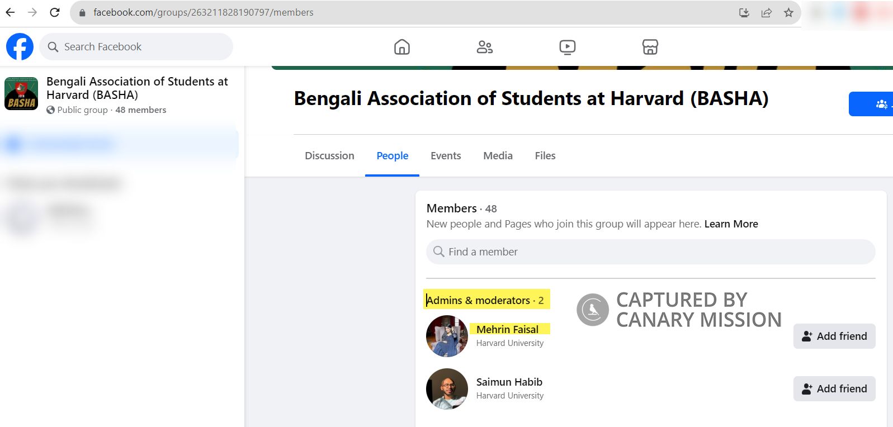Click the Learn More link
Screen dimensions: 893x427
(731, 224)
